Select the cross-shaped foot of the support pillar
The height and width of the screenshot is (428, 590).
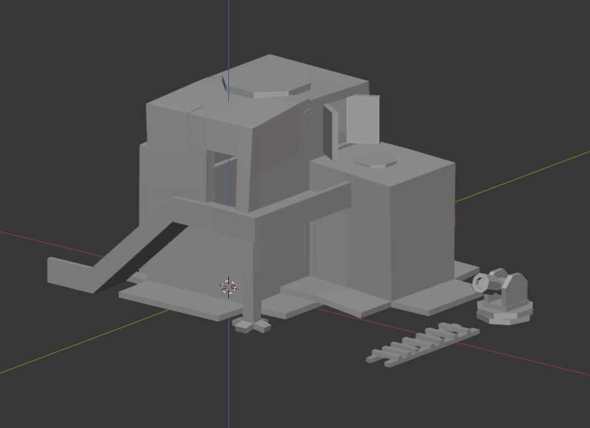pyautogui.click(x=252, y=326)
